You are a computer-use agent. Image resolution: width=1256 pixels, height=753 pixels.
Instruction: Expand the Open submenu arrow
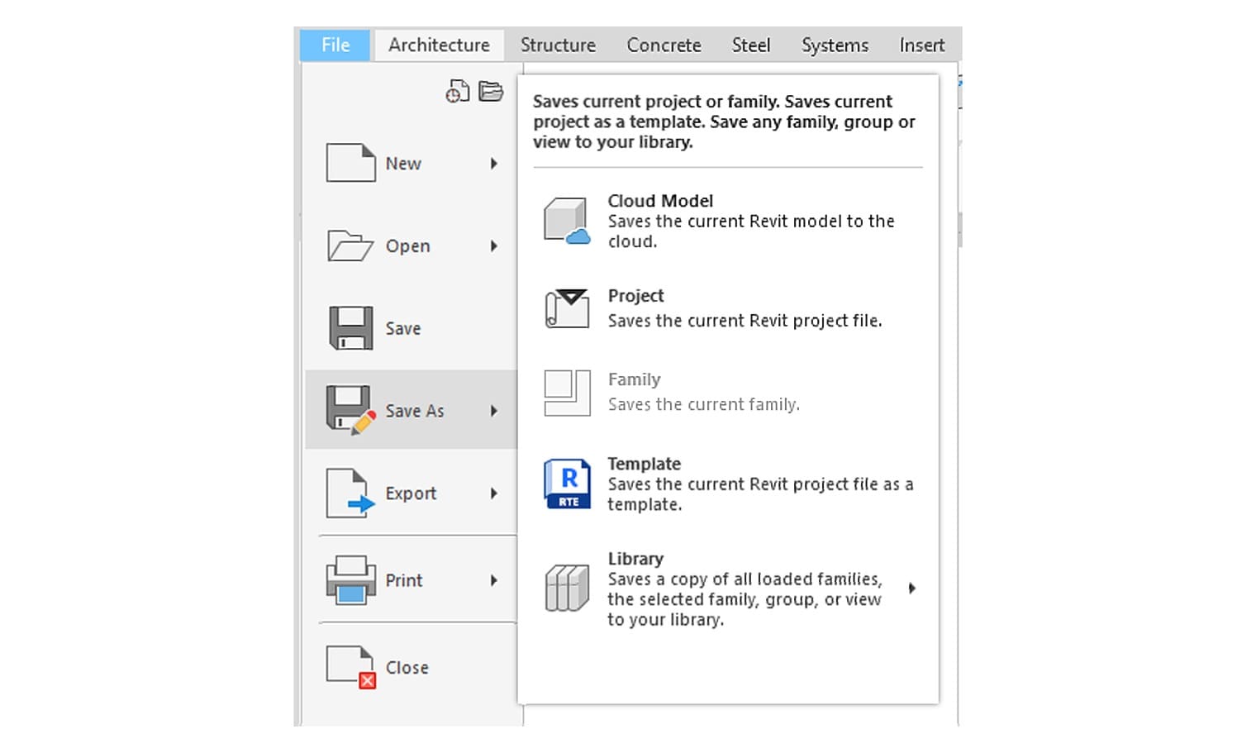click(x=494, y=246)
